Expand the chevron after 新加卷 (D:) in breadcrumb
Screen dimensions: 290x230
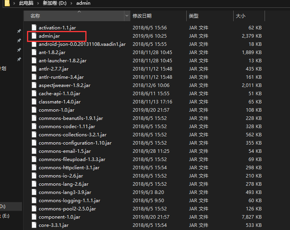pos(71,4)
